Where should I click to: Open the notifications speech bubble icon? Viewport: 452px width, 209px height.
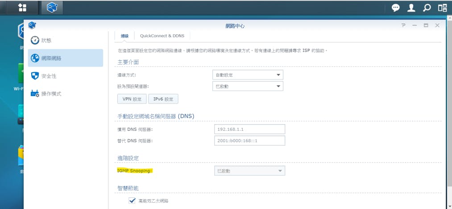pos(395,8)
